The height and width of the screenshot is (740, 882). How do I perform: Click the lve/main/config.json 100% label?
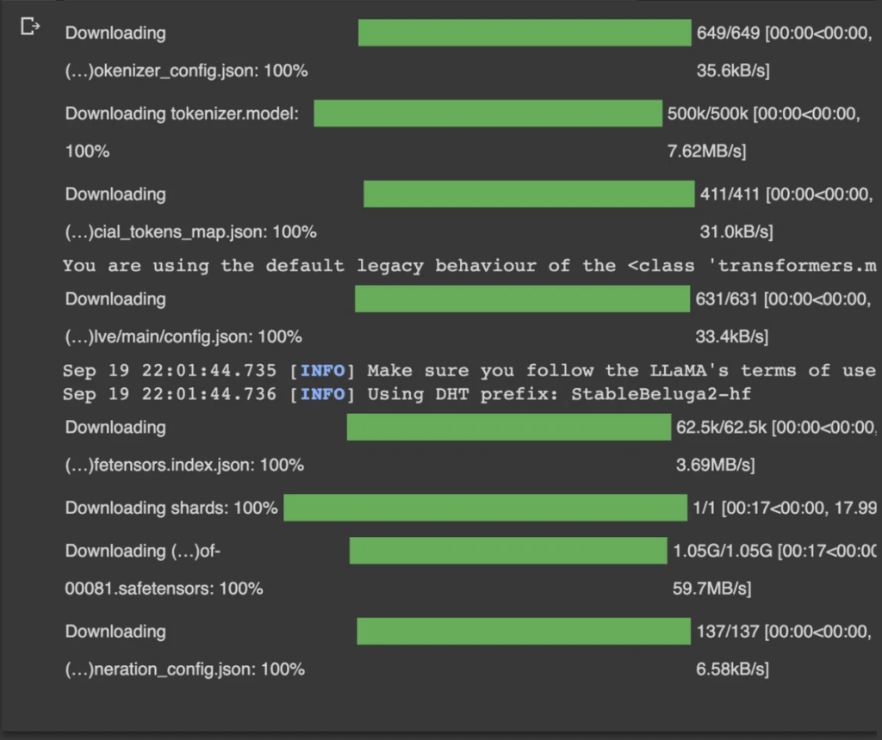click(183, 336)
